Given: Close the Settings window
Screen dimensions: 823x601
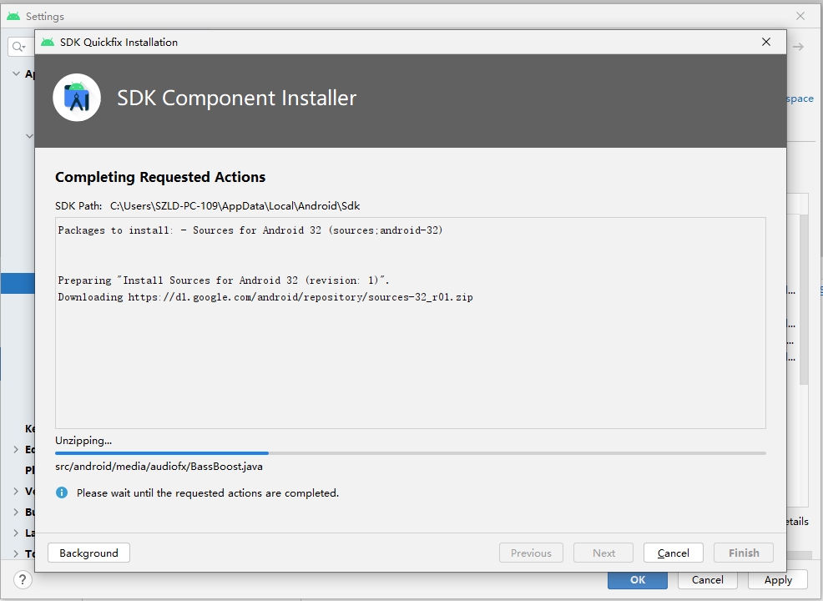Looking at the screenshot, I should click(800, 16).
